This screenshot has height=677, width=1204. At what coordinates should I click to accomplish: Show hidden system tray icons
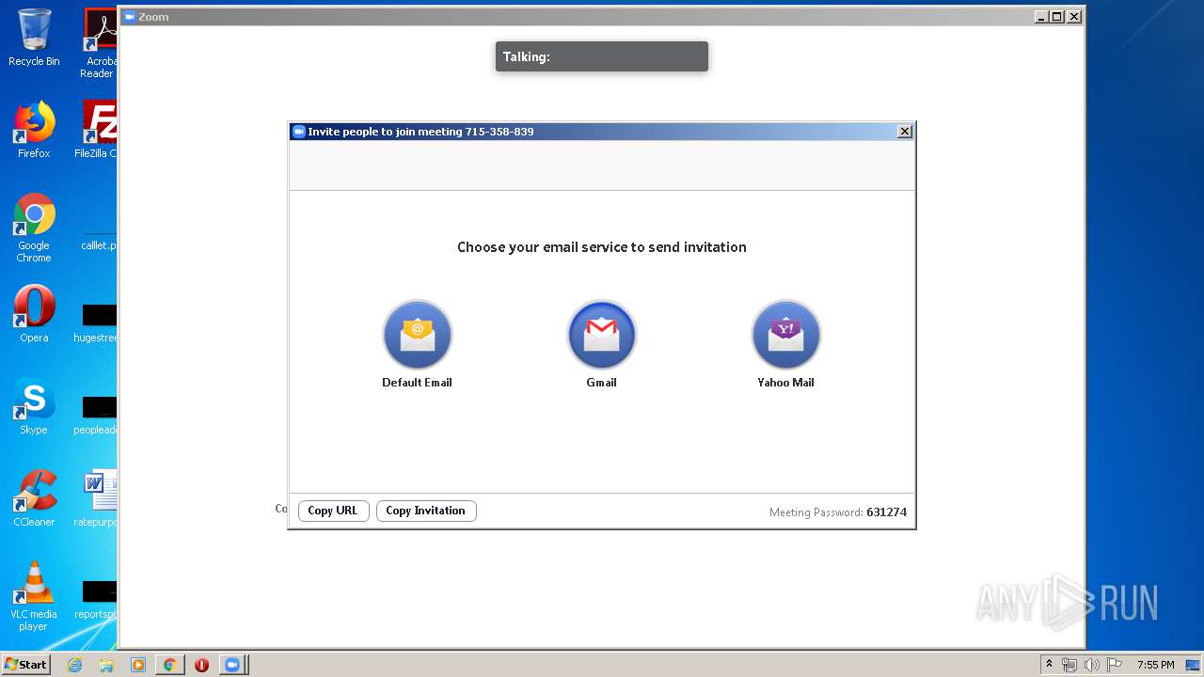tap(1049, 665)
